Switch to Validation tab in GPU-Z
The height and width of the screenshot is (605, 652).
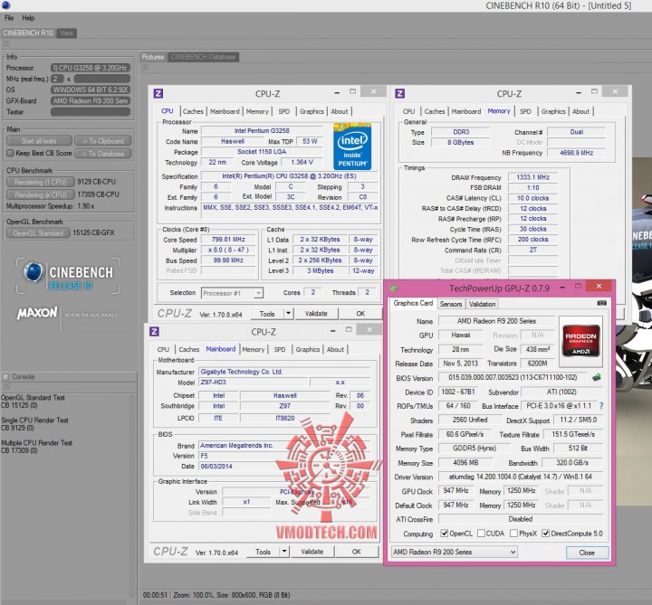482,304
